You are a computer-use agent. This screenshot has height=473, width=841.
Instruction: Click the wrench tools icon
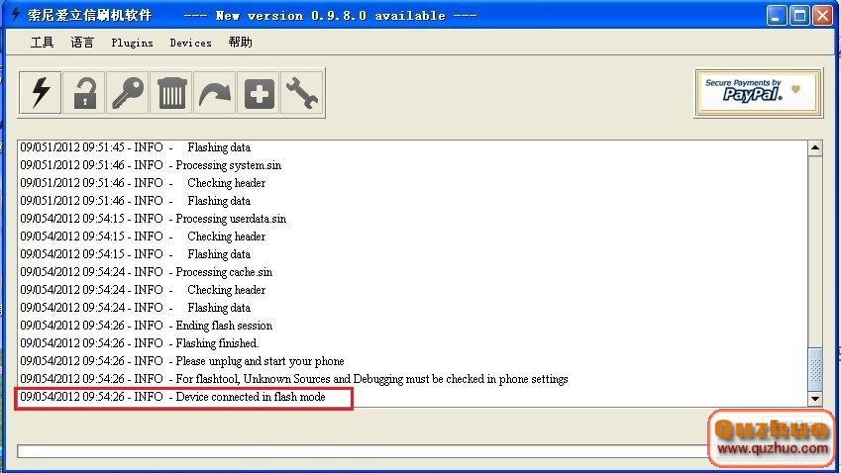302,93
